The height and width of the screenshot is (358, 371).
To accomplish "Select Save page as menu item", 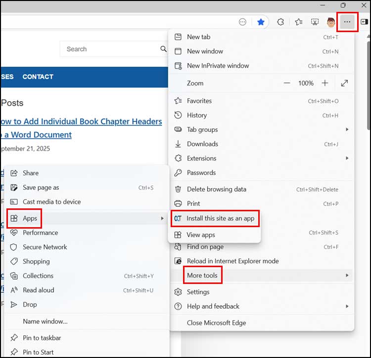I will coord(87,188).
